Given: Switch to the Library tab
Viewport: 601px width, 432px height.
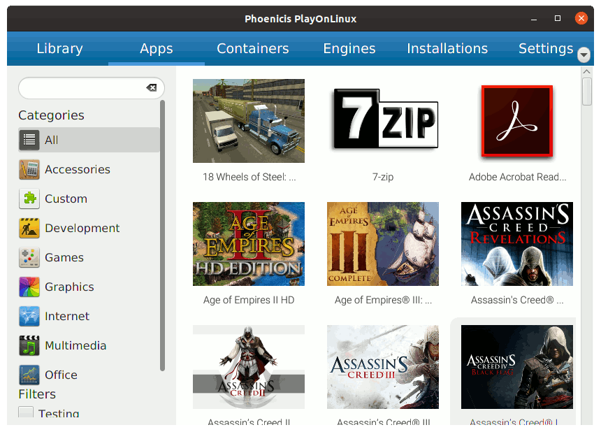Looking at the screenshot, I should tap(60, 48).
